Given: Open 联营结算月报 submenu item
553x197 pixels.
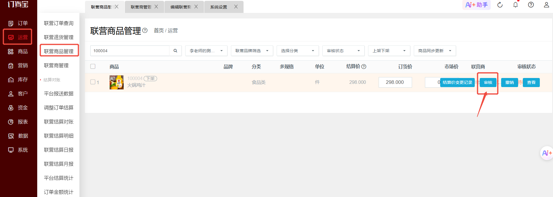Looking at the screenshot, I should coord(59,164).
